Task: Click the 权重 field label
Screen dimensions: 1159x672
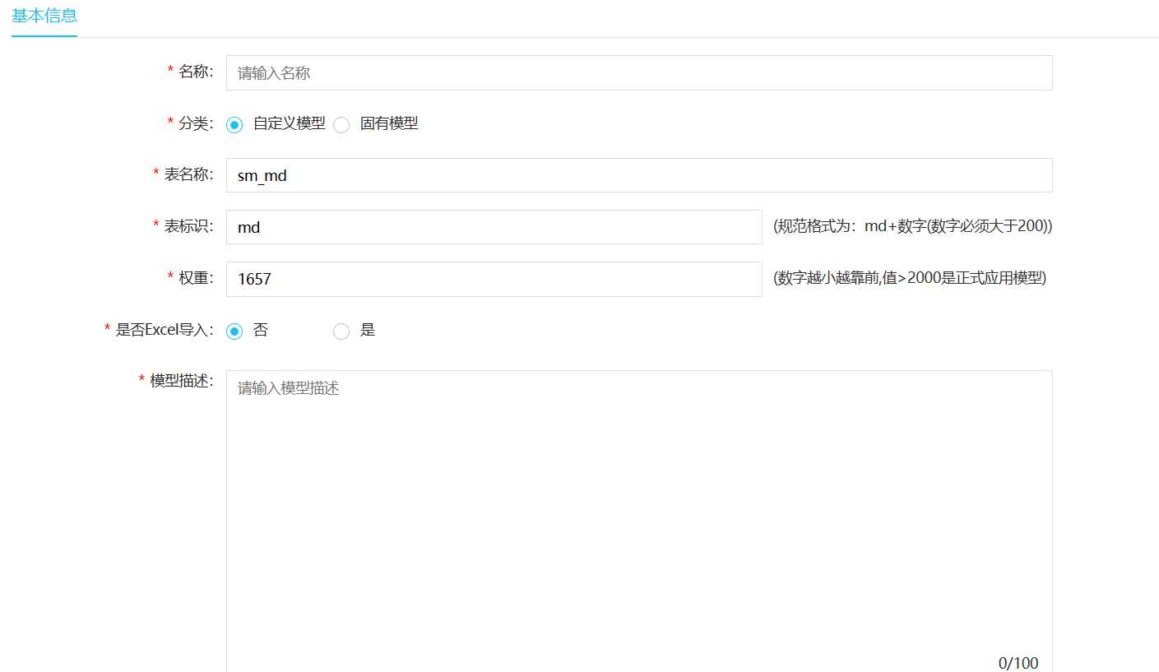Action: click(x=195, y=278)
